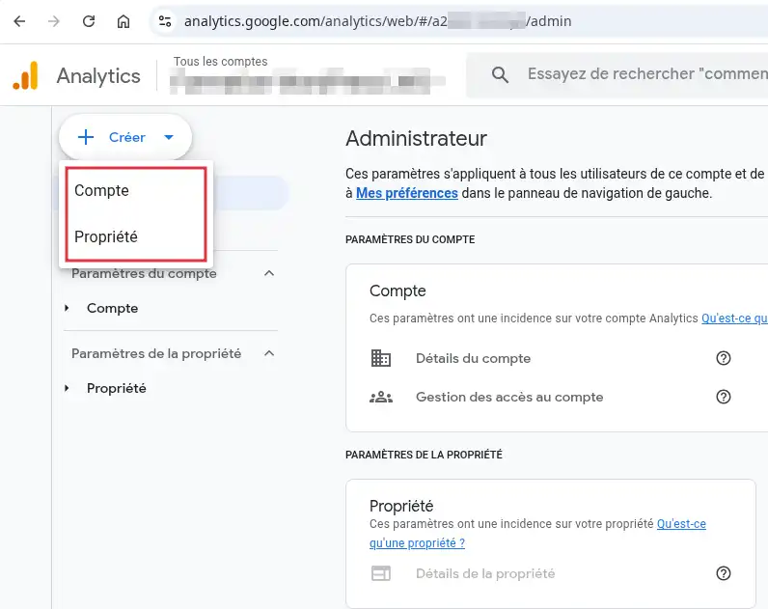768x609 pixels.
Task: Click the site settings icon in address bar
Action: [x=165, y=21]
